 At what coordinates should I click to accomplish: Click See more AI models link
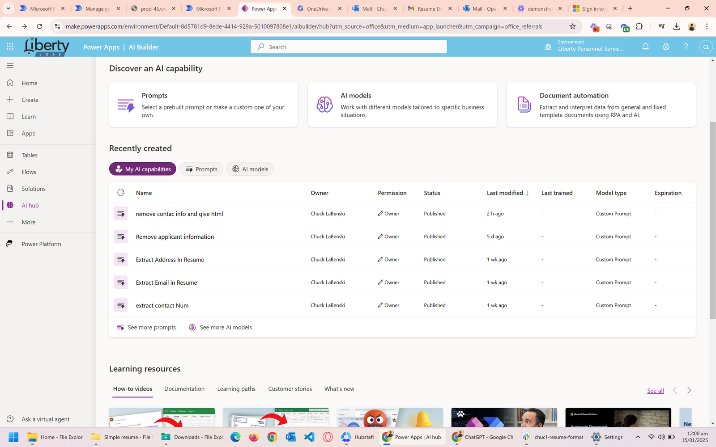(220, 327)
